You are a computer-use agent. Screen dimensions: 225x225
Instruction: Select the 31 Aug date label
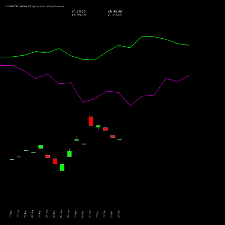[76, 214]
